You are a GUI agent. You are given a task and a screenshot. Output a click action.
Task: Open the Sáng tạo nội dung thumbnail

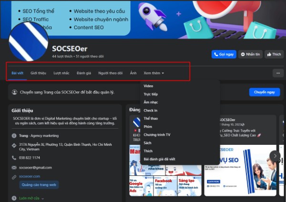pyautogui.click(x=190, y=186)
